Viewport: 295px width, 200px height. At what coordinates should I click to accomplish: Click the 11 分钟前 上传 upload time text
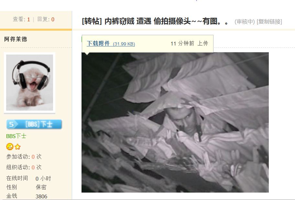189,44
